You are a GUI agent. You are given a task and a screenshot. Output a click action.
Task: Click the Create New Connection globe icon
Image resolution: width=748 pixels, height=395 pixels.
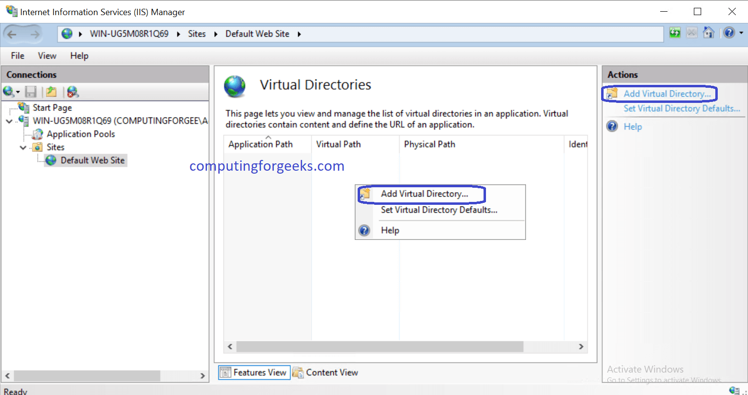[x=9, y=92]
